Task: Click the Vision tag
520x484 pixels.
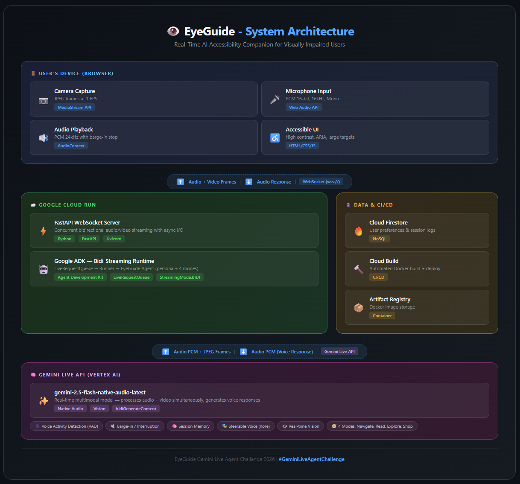Action: tap(99, 409)
